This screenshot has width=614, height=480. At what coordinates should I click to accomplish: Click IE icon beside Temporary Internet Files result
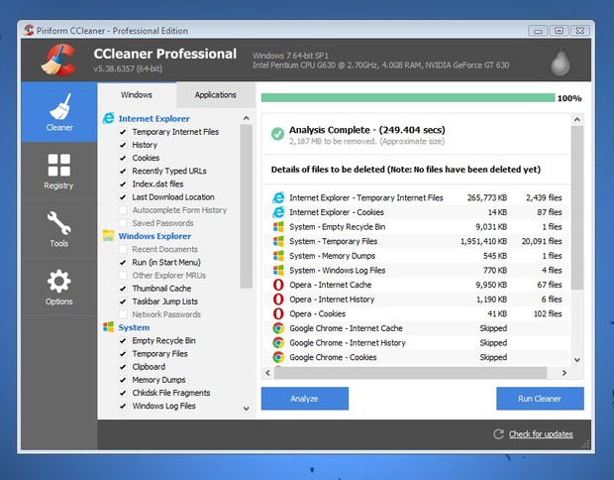click(278, 197)
